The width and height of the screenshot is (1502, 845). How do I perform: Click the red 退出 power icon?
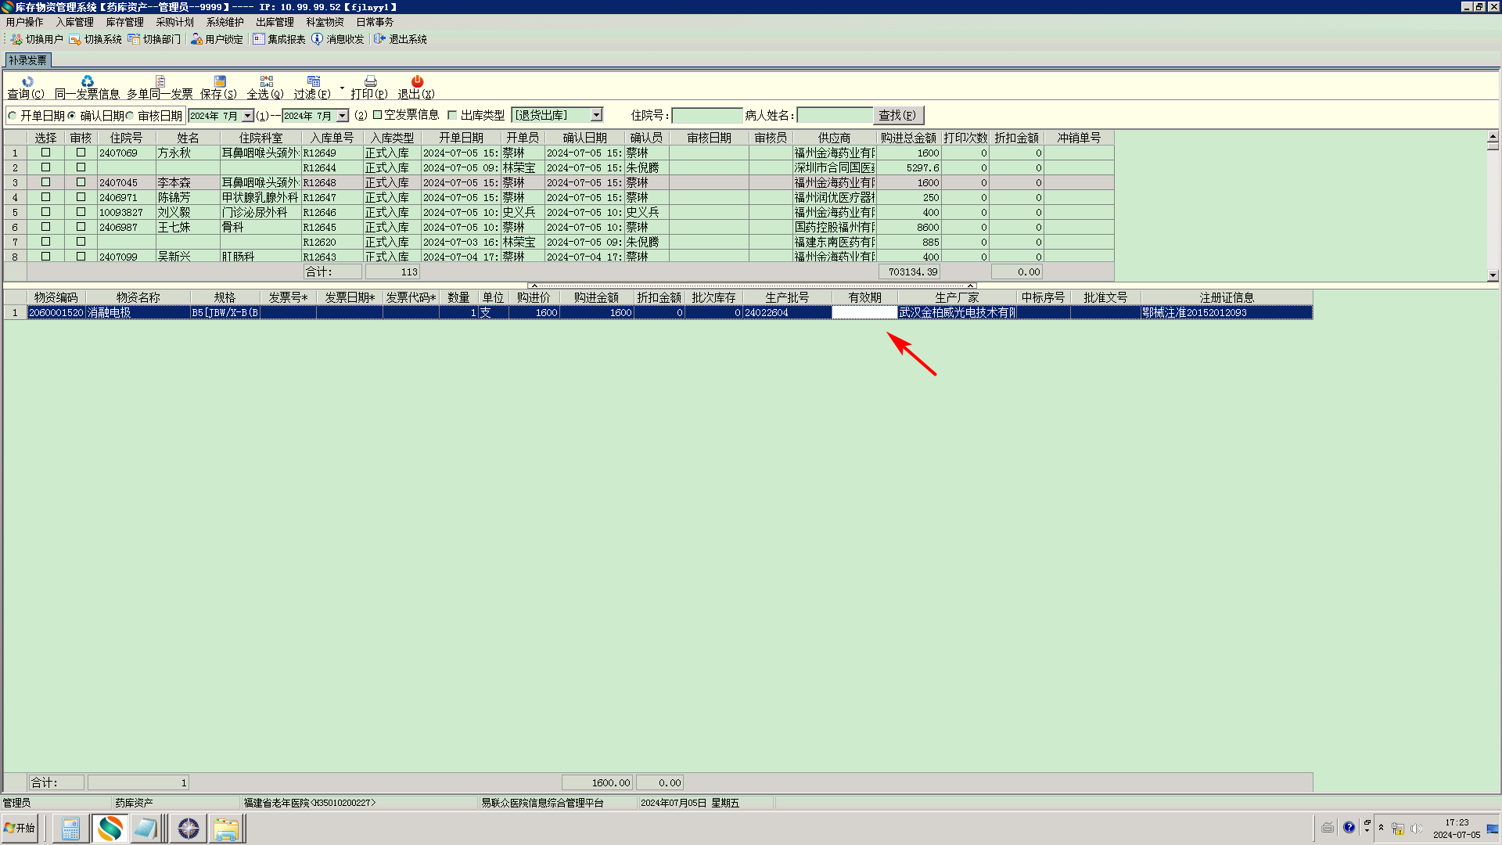(x=417, y=81)
